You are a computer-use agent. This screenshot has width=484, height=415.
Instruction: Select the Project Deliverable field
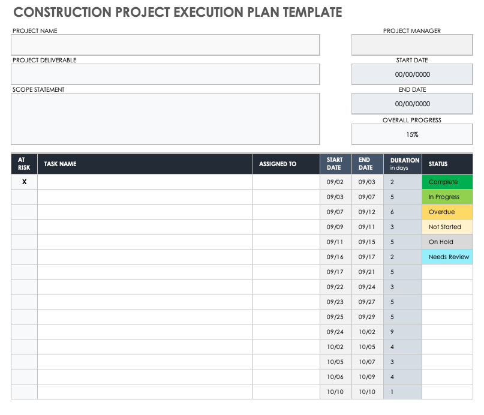(x=165, y=74)
